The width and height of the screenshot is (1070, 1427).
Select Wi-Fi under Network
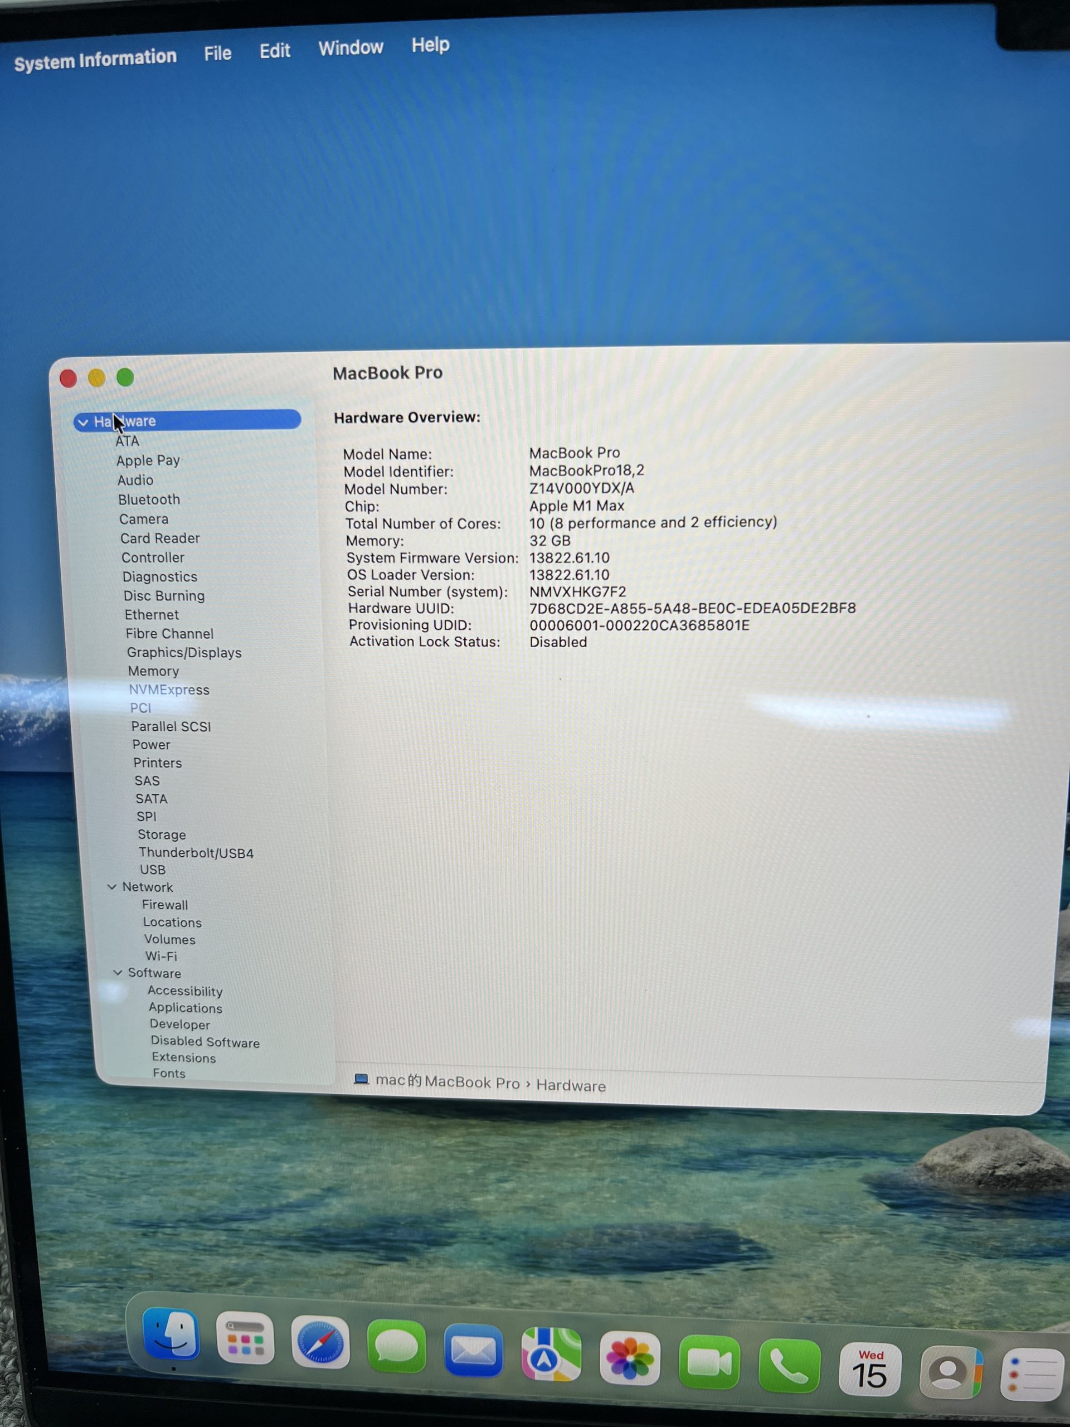(160, 956)
